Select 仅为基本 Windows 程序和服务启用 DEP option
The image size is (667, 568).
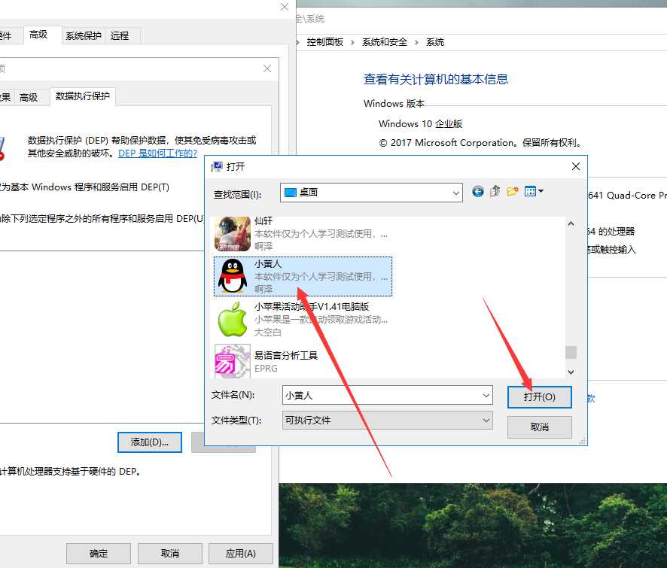pyautogui.click(x=84, y=187)
